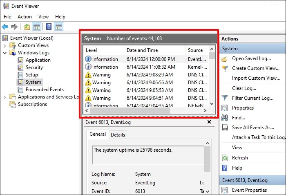Click the Back arrow toolbar icon

(x=5, y=27)
